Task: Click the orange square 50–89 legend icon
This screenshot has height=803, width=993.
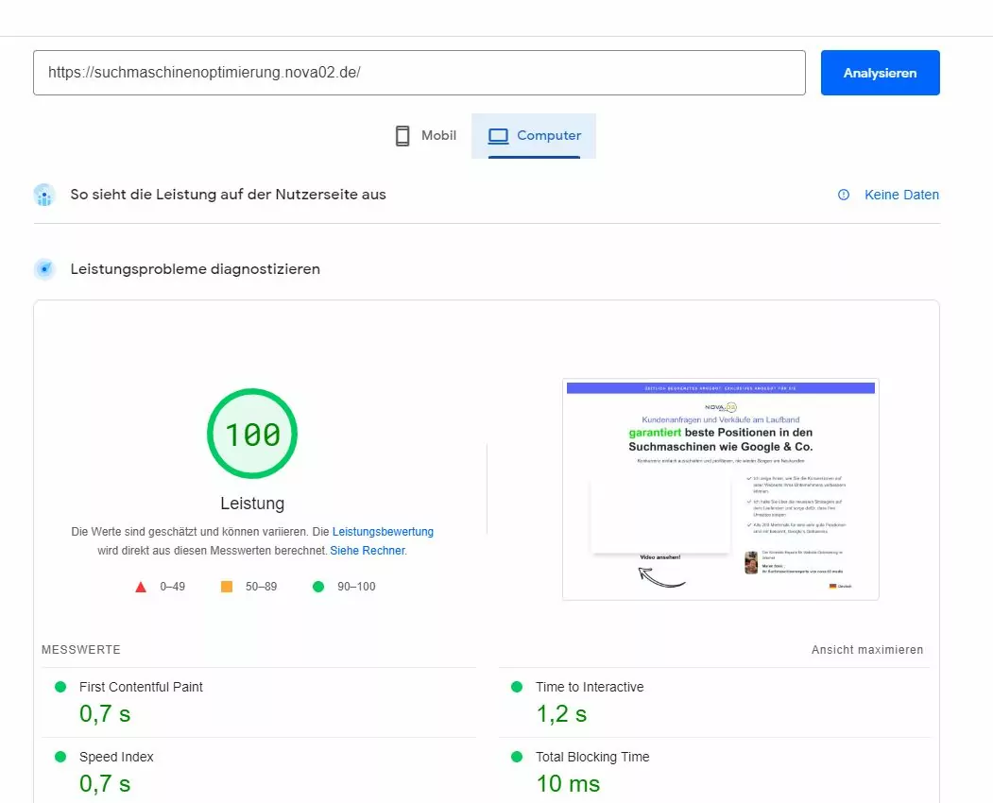Action: pos(227,587)
